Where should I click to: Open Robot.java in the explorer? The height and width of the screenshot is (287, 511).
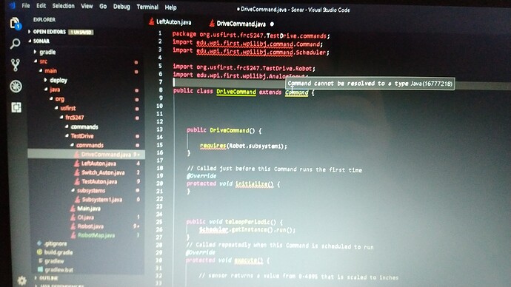90,226
